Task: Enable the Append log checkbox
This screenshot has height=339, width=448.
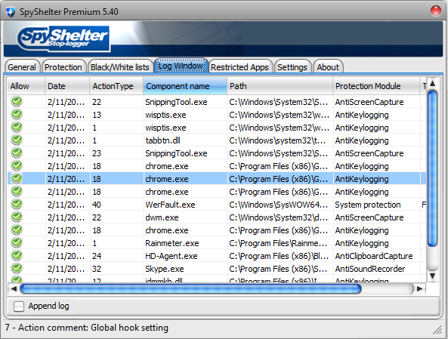Action: (19, 307)
